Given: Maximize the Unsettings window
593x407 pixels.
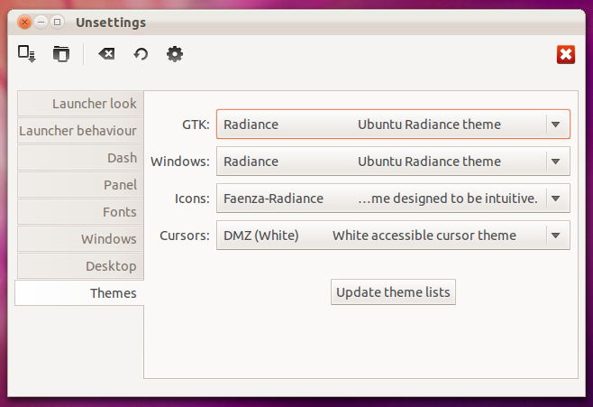Looking at the screenshot, I should (57, 23).
